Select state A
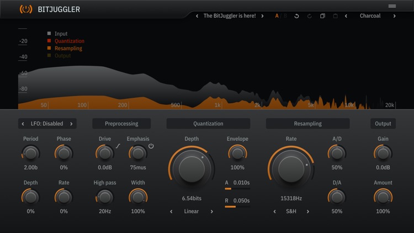This screenshot has height=233, width=414. click(277, 16)
